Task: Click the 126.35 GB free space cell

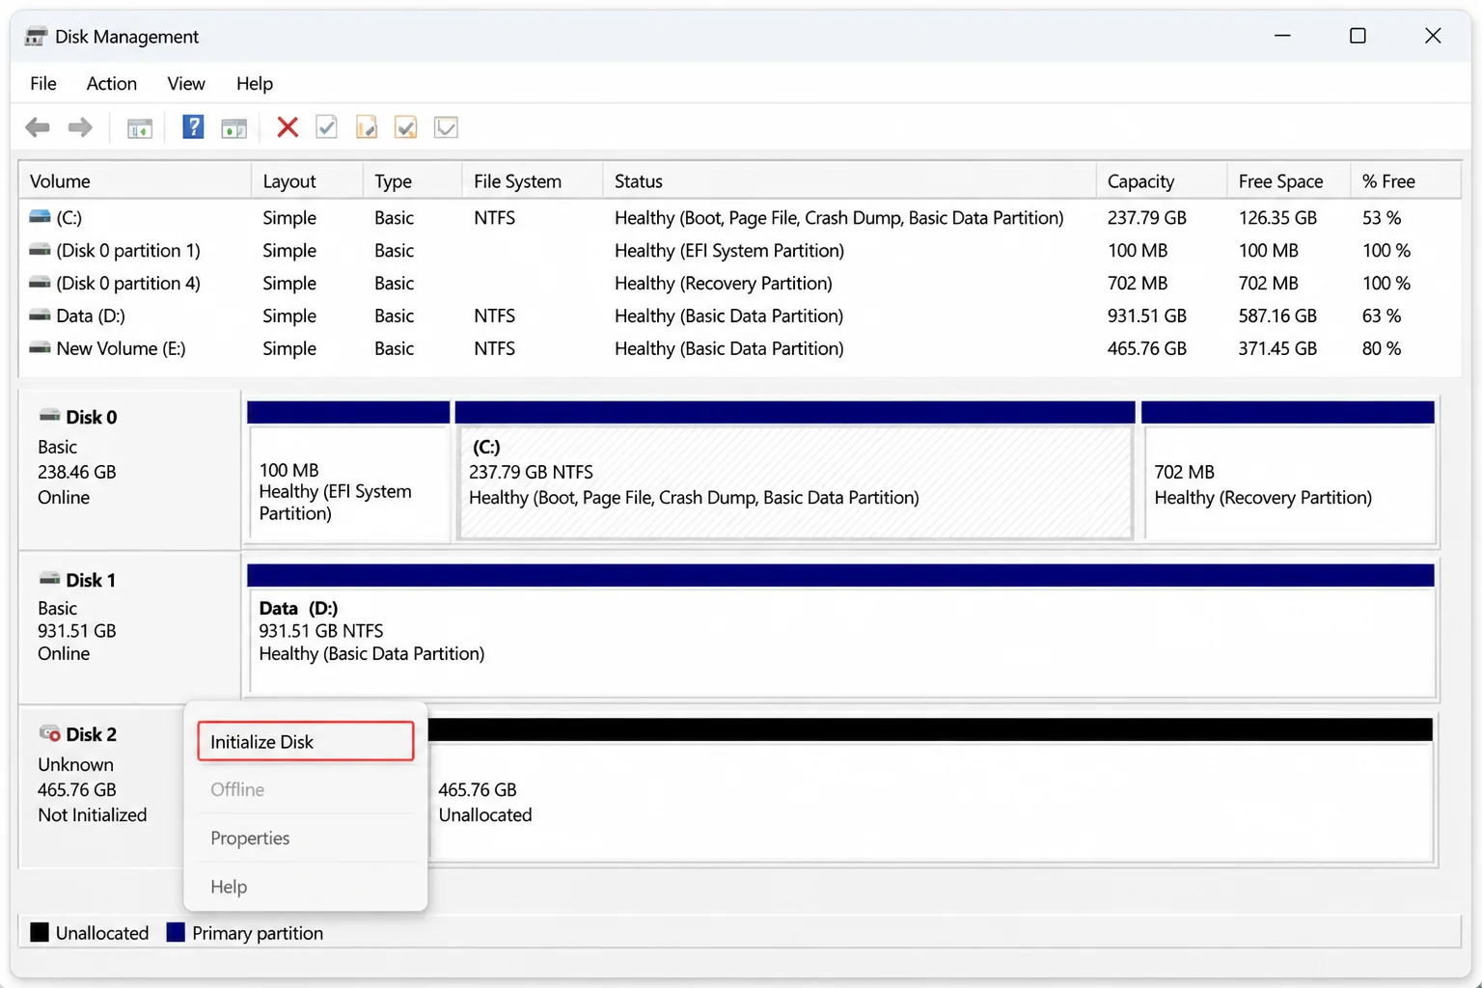Action: [1277, 218]
